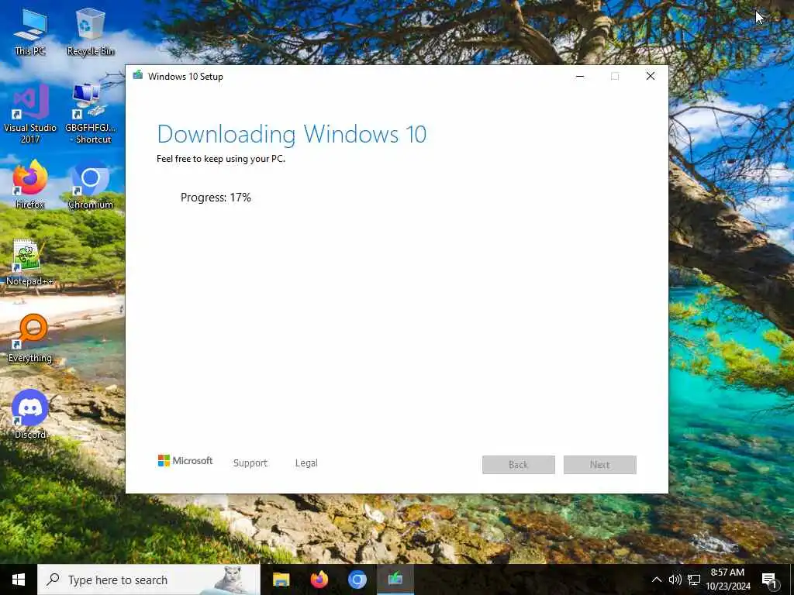794x595 pixels.
Task: Close the Windows 10 Setup window
Action: [x=651, y=77]
